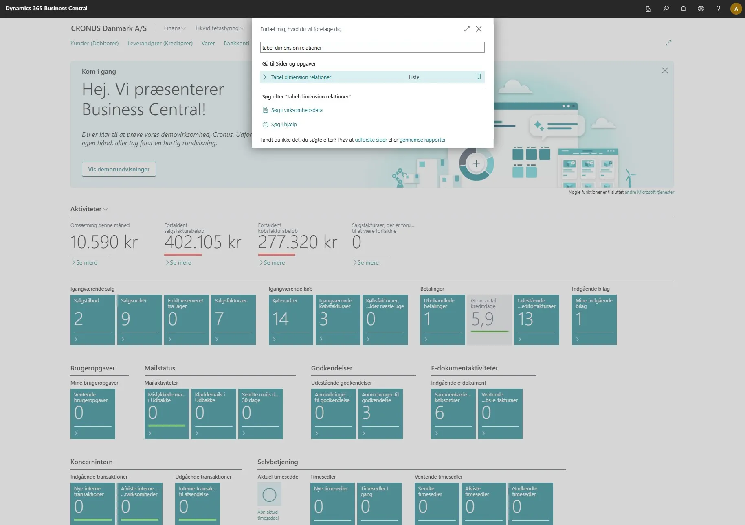Open the 'Sammenkæde købsordrer' tile
Image resolution: width=745 pixels, height=525 pixels.
453,414
